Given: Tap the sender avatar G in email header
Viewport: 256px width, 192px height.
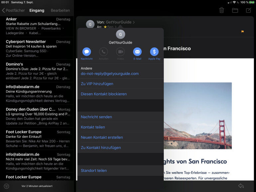Looking at the screenshot, I should point(90,24).
